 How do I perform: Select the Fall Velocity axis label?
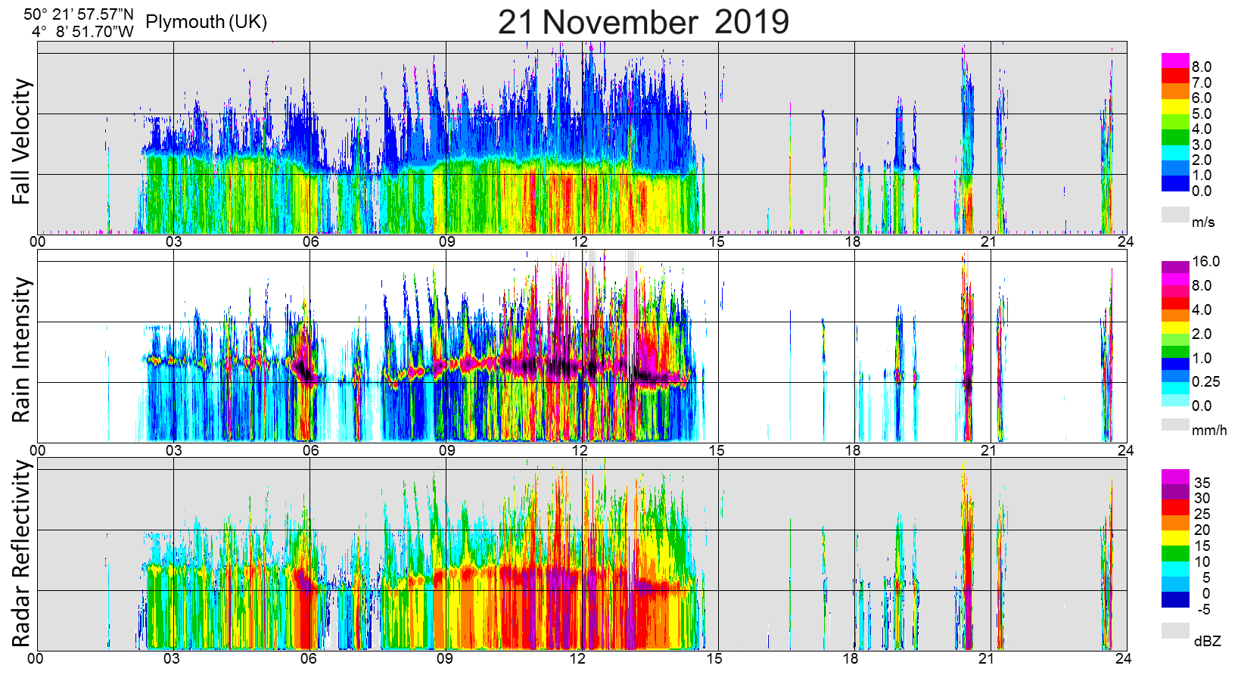tap(21, 141)
